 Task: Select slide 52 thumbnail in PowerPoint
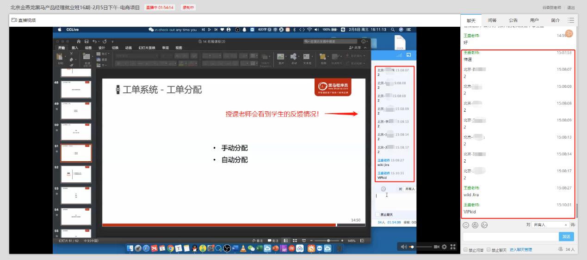click(x=76, y=174)
